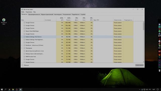The height and width of the screenshot is (91, 161).
Task: Click the Steam Client WebHelper process icon
Action: point(24,31)
